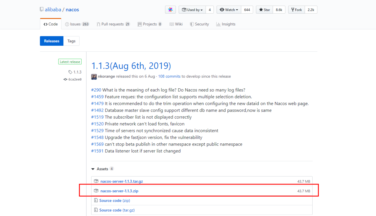Collapse the Assets section
376x216 pixels.
pos(102,169)
